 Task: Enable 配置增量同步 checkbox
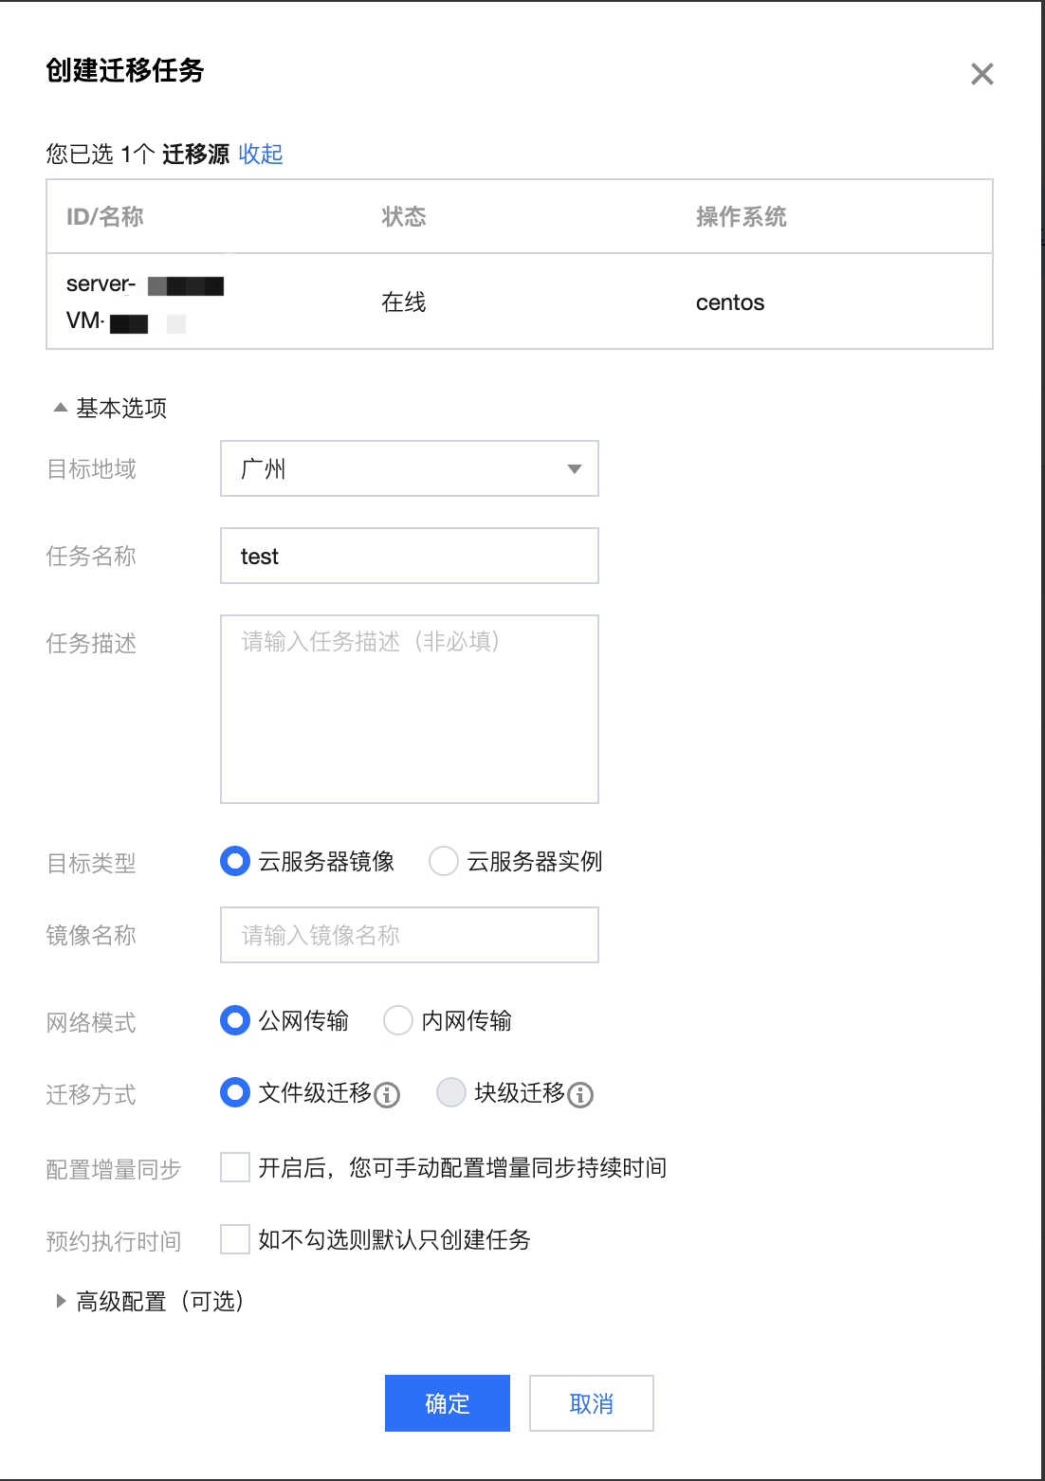tap(235, 1167)
